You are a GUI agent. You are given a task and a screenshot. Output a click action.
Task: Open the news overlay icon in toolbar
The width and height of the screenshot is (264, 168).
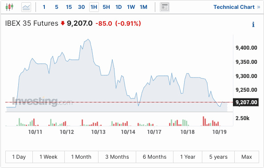pyautogui.click(x=165, y=7)
